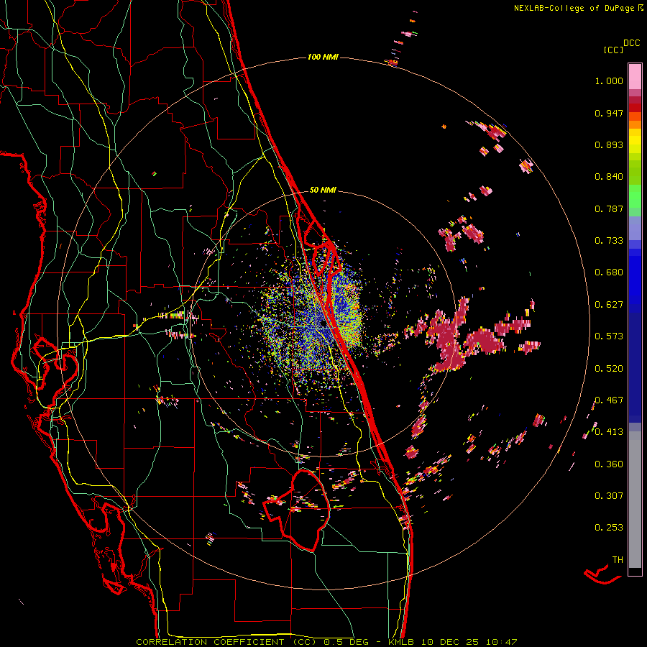Click the 0.840 scale value
Viewport: 647px width, 647px height.
coord(609,177)
